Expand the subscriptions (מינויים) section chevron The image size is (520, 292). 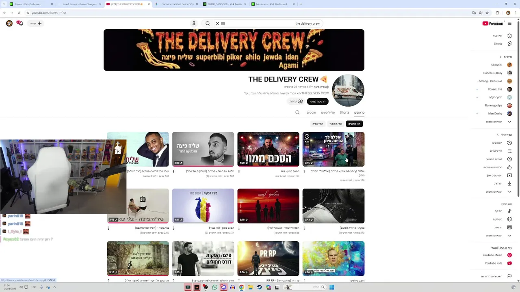tap(500, 57)
